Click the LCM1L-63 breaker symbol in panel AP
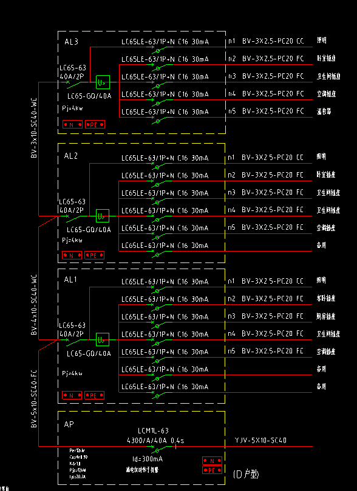 pos(162,449)
